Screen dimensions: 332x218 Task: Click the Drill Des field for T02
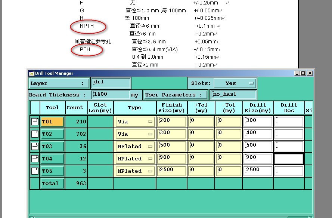(x=289, y=134)
